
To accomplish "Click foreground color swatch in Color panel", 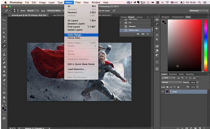I will [x=163, y=21].
